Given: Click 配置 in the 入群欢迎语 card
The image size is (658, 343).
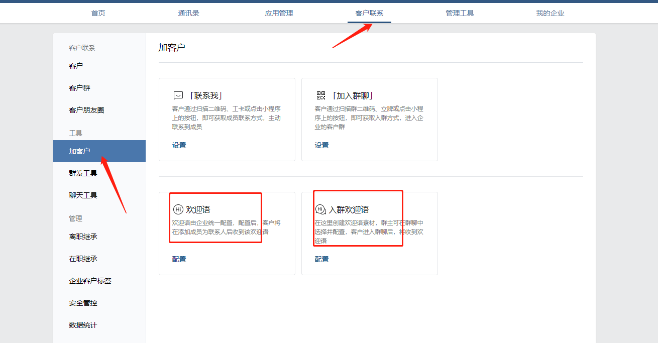Looking at the screenshot, I should pyautogui.click(x=321, y=259).
